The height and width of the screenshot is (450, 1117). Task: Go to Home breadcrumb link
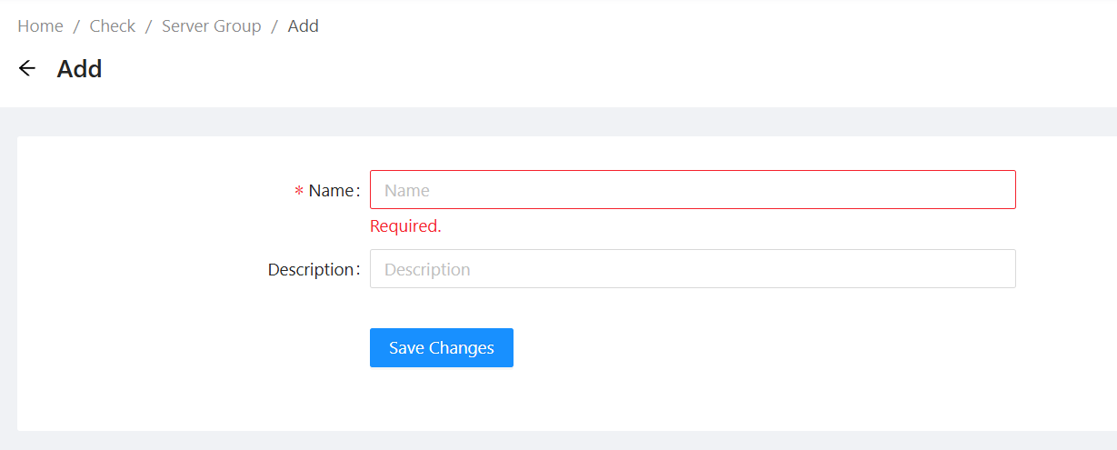(40, 26)
